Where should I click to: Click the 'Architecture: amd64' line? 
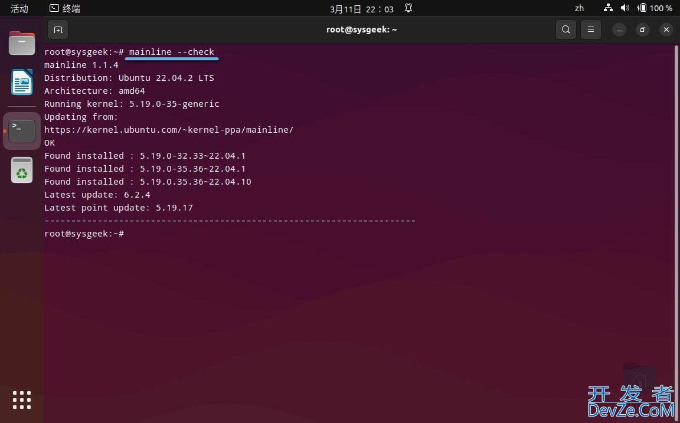click(94, 91)
